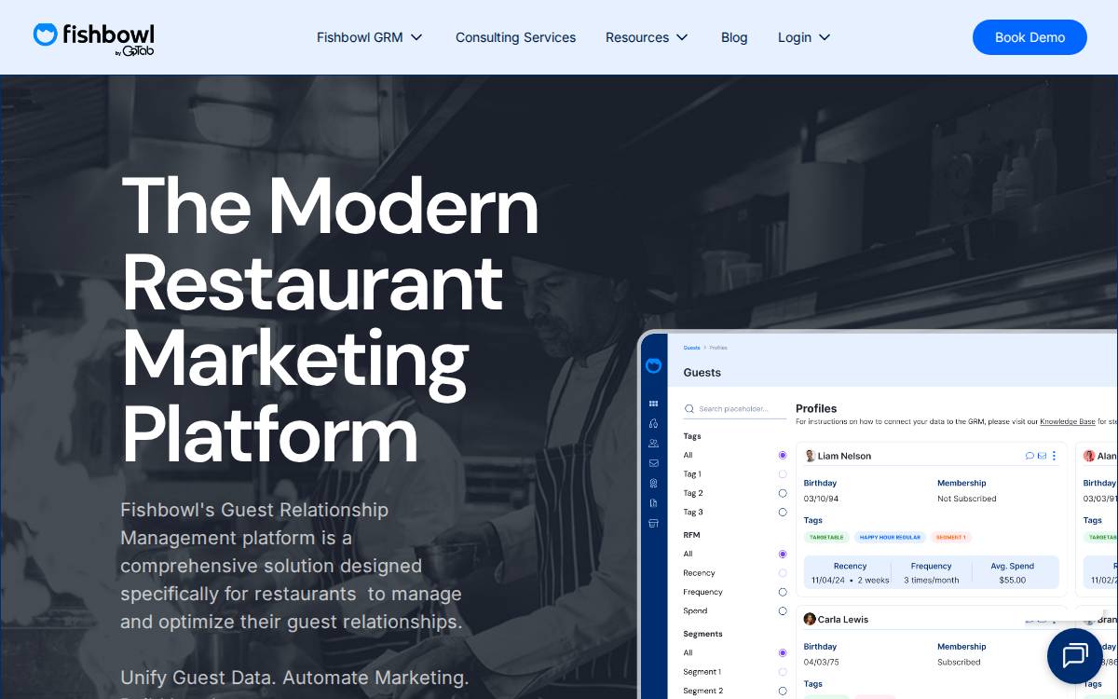Open the chat widget bubble
Image resolution: width=1118 pixels, height=699 pixels.
point(1075,656)
